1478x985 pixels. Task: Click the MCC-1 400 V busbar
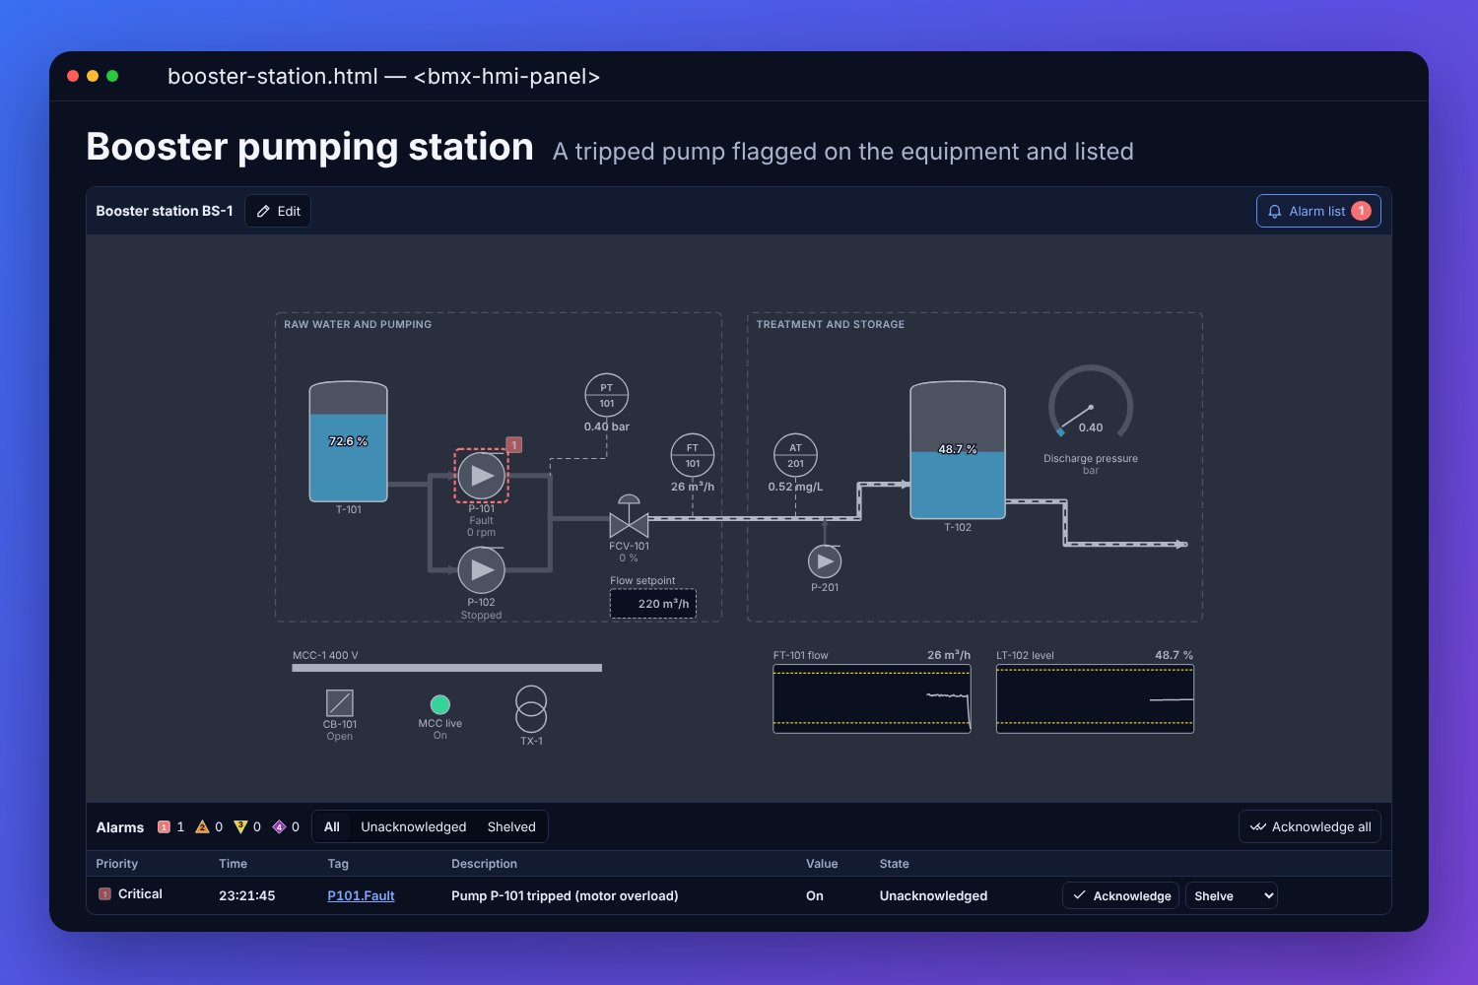(x=447, y=668)
